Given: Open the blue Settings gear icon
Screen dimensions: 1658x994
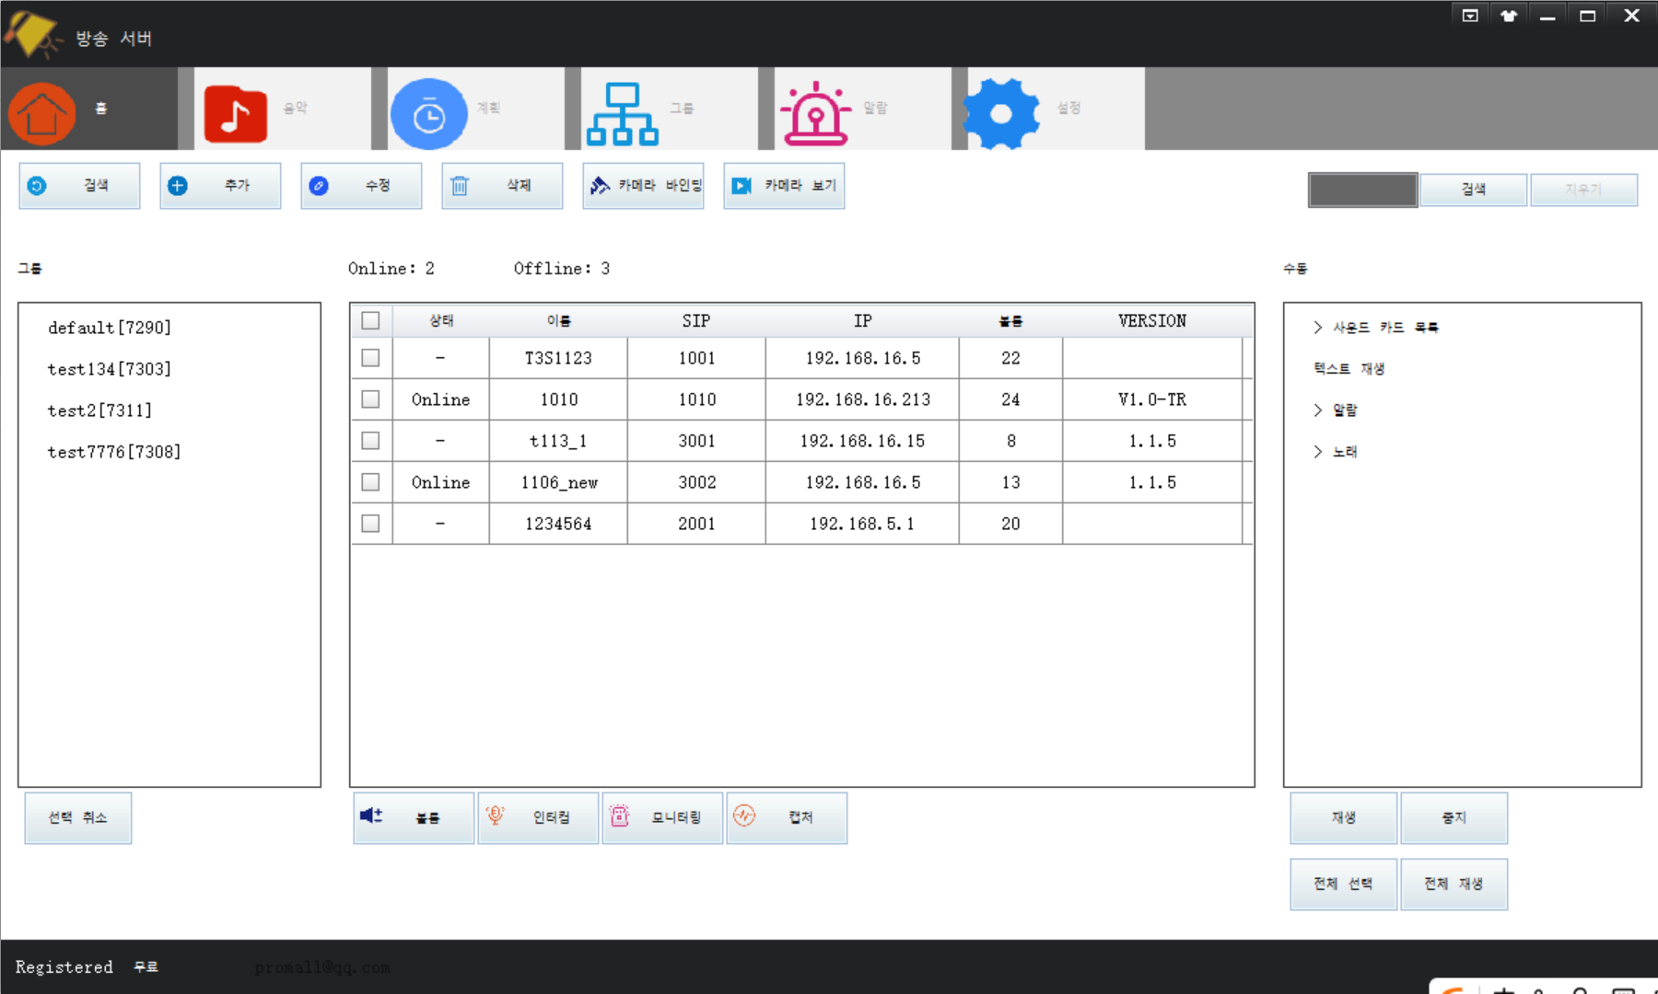Looking at the screenshot, I should [1001, 114].
